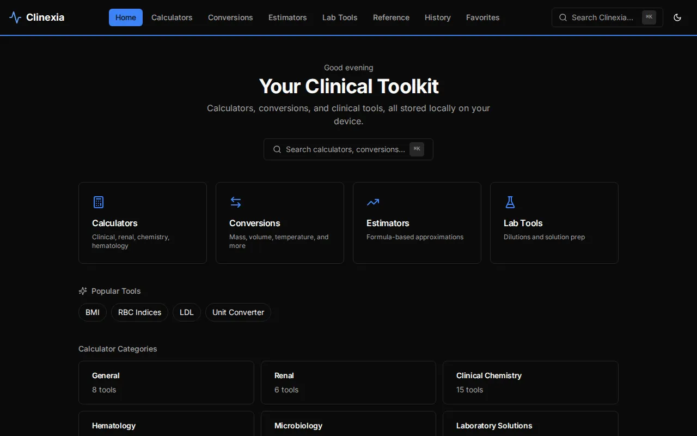Click the "Good evening" greeting text
Screen dimensions: 697x436
348,68
